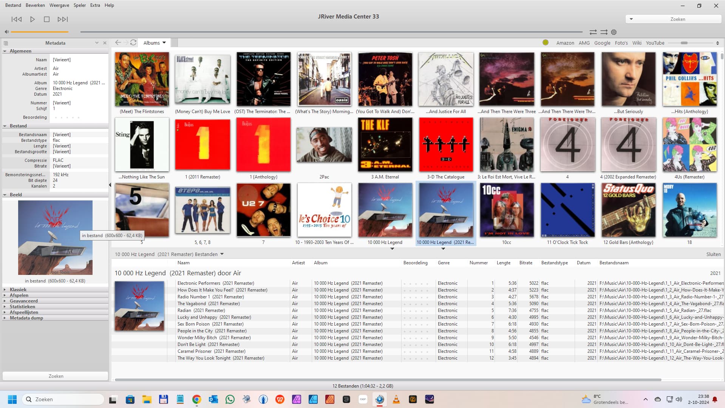This screenshot has height=408, width=725.
Task: Collapse the Beeld section
Action: coord(5,195)
